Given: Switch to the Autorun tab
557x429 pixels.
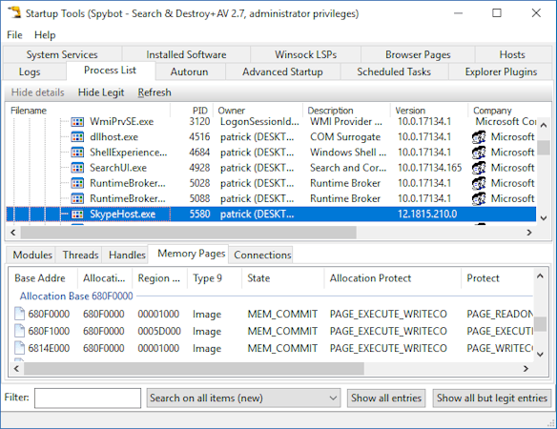Looking at the screenshot, I should [190, 71].
